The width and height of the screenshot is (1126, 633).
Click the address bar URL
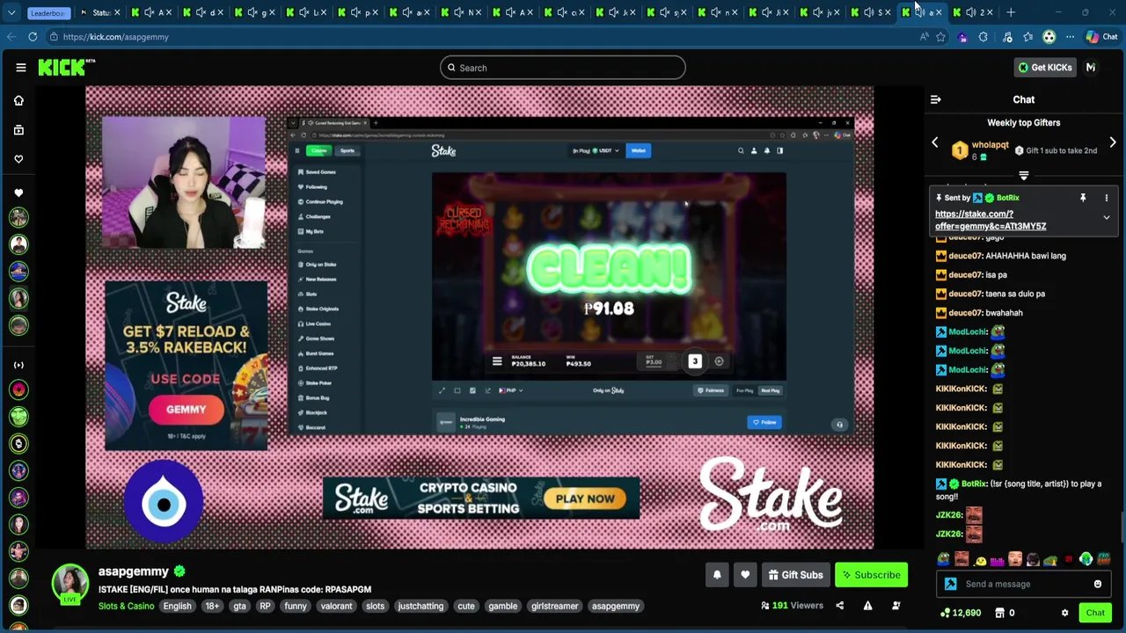tap(115, 37)
